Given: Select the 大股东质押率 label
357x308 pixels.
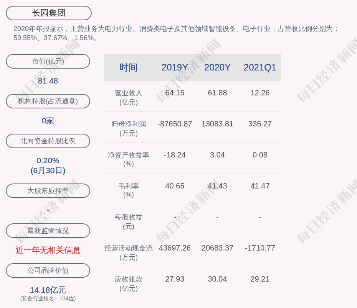Looking at the screenshot, I should (x=48, y=191).
